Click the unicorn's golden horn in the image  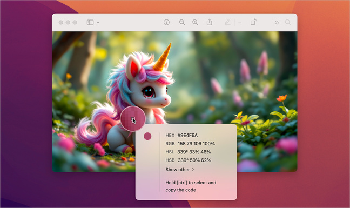163,57
